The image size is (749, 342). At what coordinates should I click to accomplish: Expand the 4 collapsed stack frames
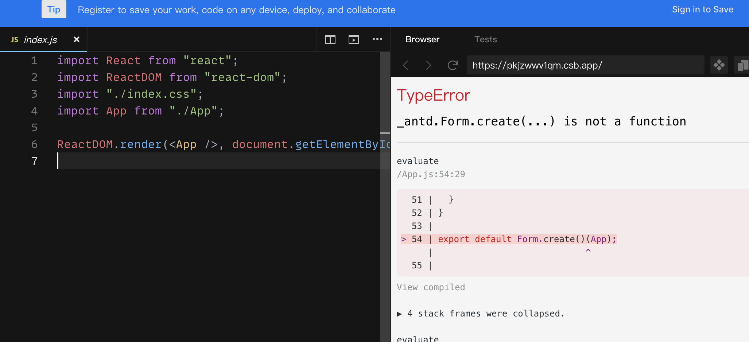481,314
